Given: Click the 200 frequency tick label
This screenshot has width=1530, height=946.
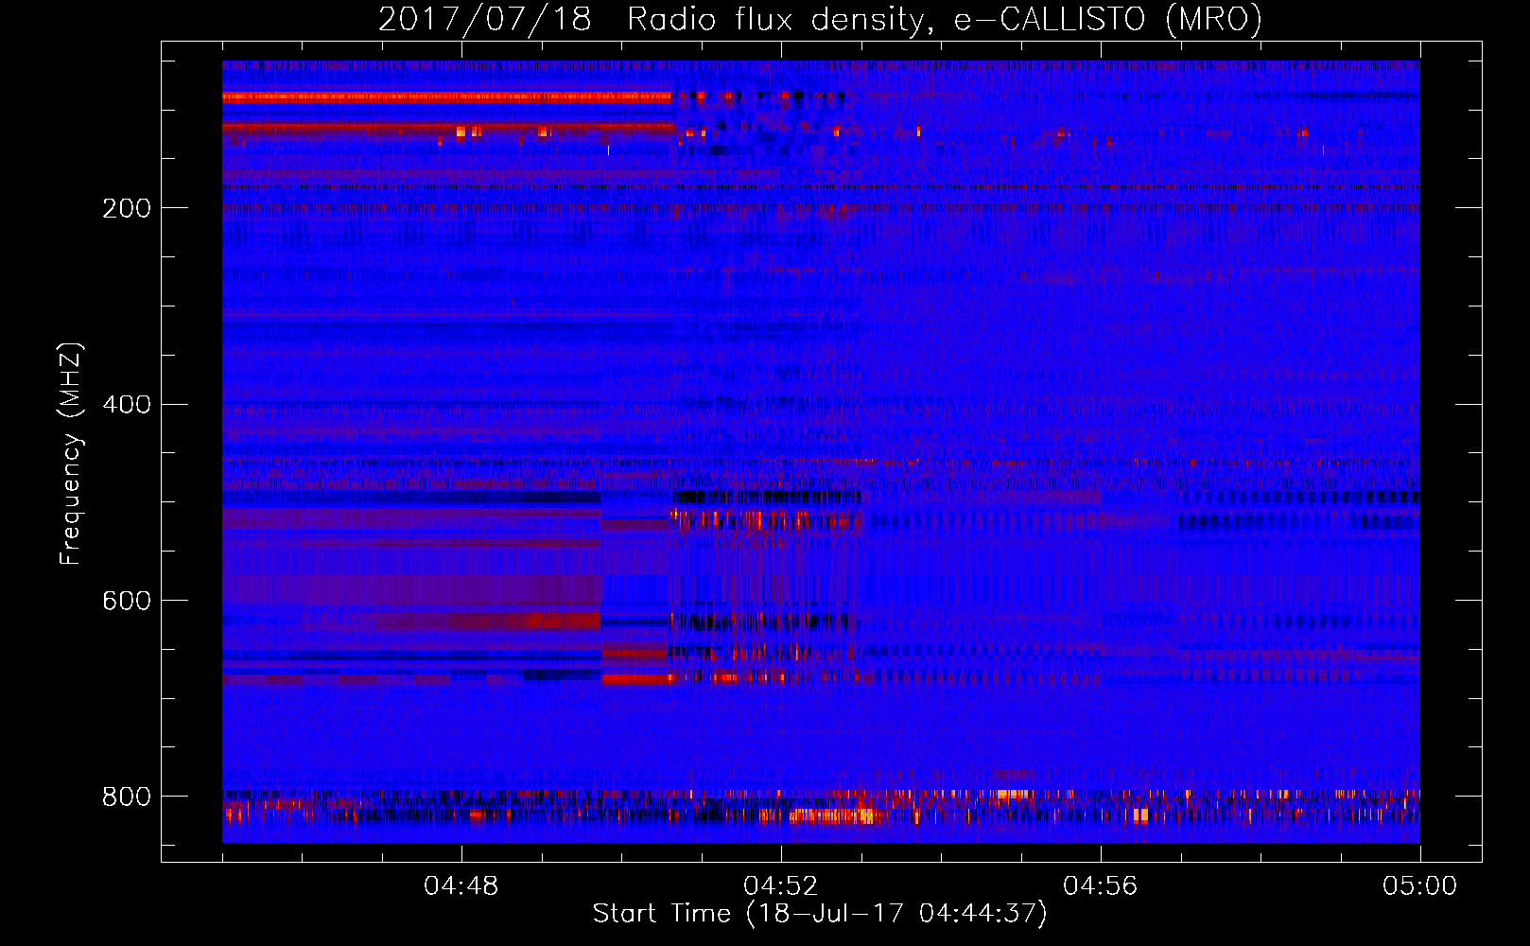Looking at the screenshot, I should (127, 208).
